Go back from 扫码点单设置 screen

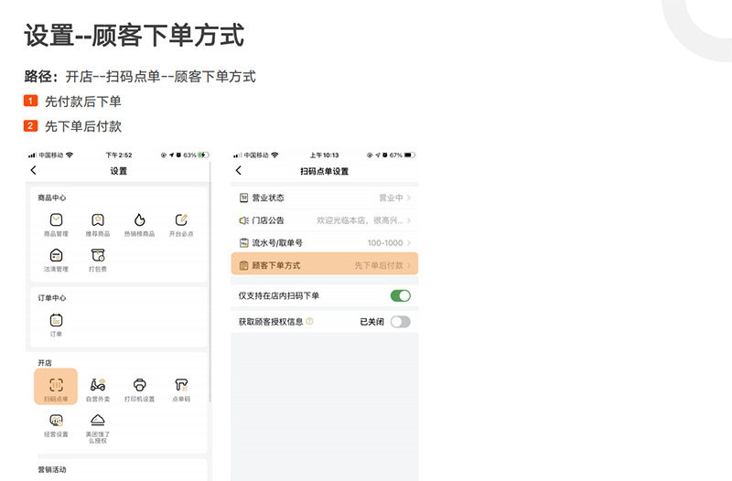pyautogui.click(x=239, y=170)
